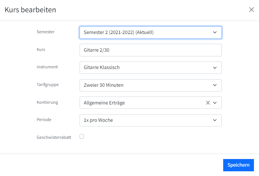Click the Tarifgruppe field label
This screenshot has height=176, width=259.
coord(48,85)
